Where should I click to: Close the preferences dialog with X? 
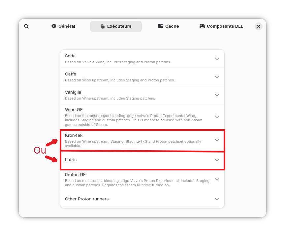pyautogui.click(x=259, y=26)
